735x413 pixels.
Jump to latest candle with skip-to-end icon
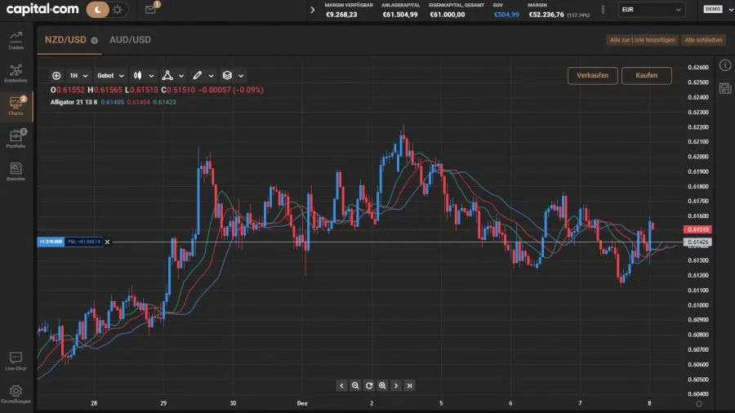click(x=409, y=385)
